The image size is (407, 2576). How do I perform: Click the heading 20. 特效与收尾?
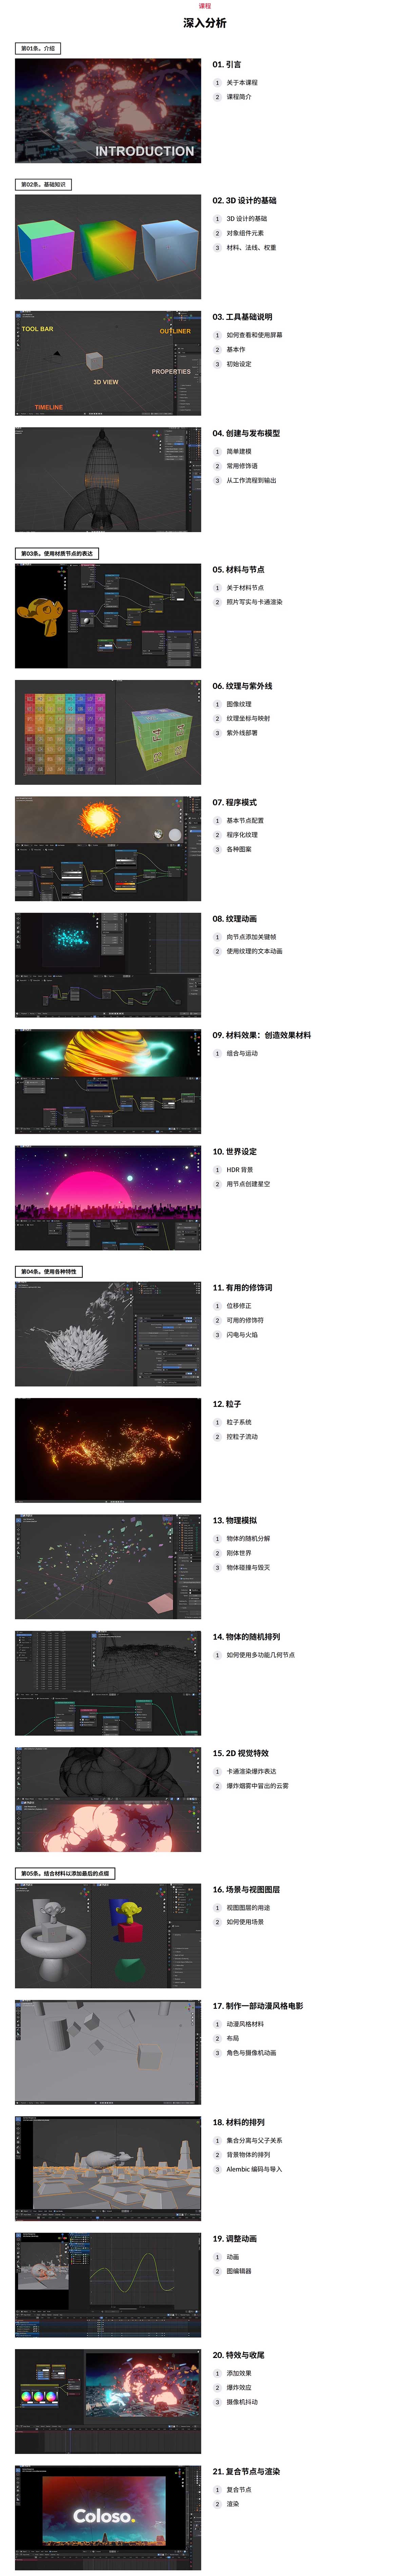tap(238, 2355)
